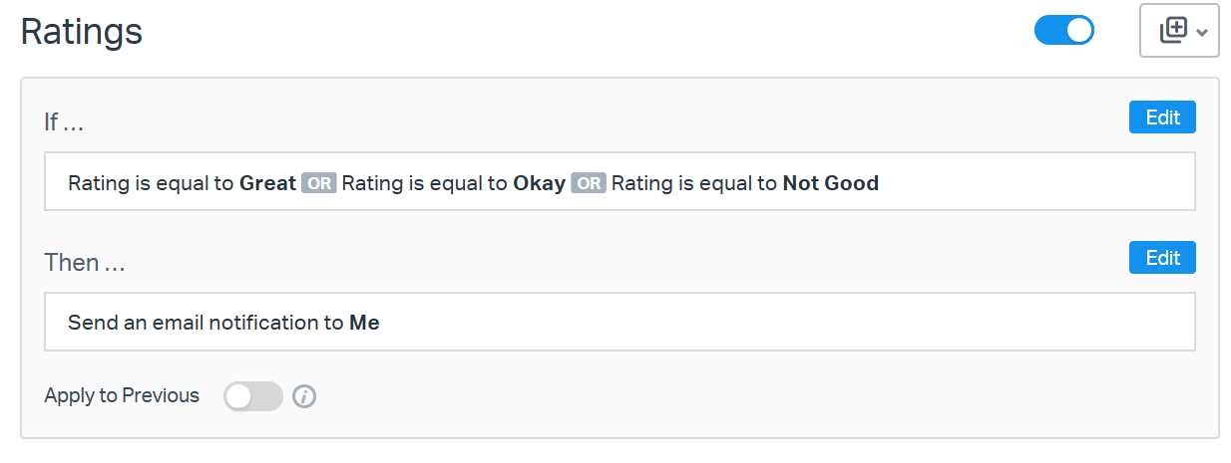Click the OR badge before Not Good
This screenshot has height=463, width=1231.
coord(589,183)
